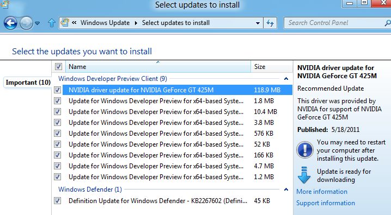Screen dimensions: 391x215
Task: Click the 45 KB size cell
Action: click(x=262, y=200)
